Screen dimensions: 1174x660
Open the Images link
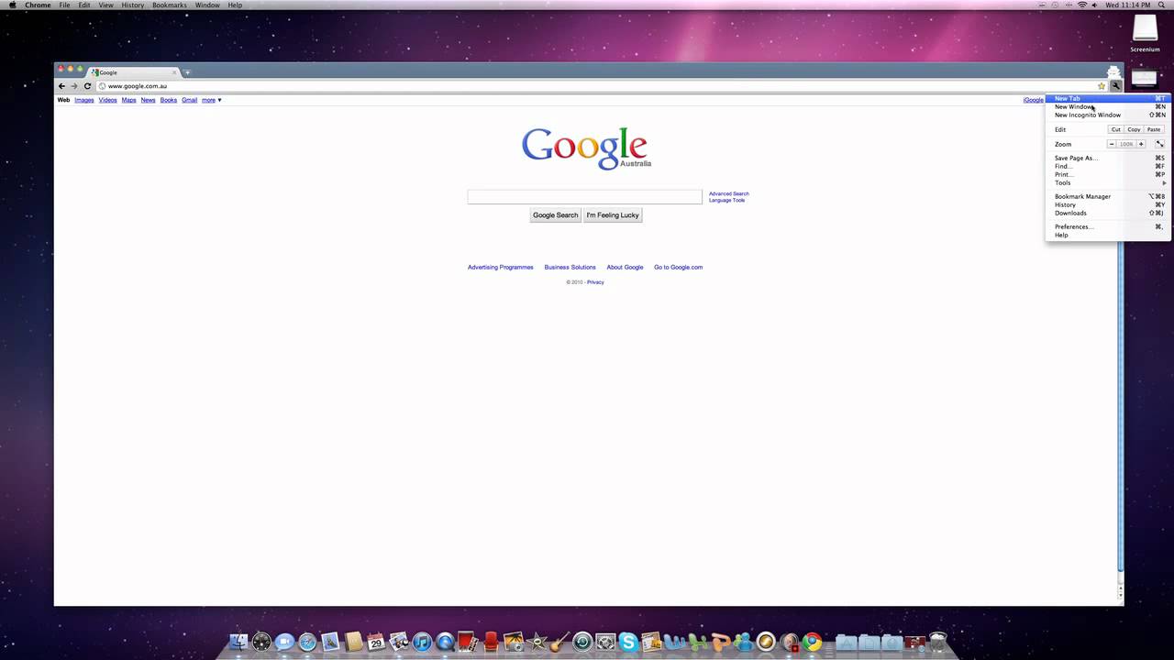point(84,100)
